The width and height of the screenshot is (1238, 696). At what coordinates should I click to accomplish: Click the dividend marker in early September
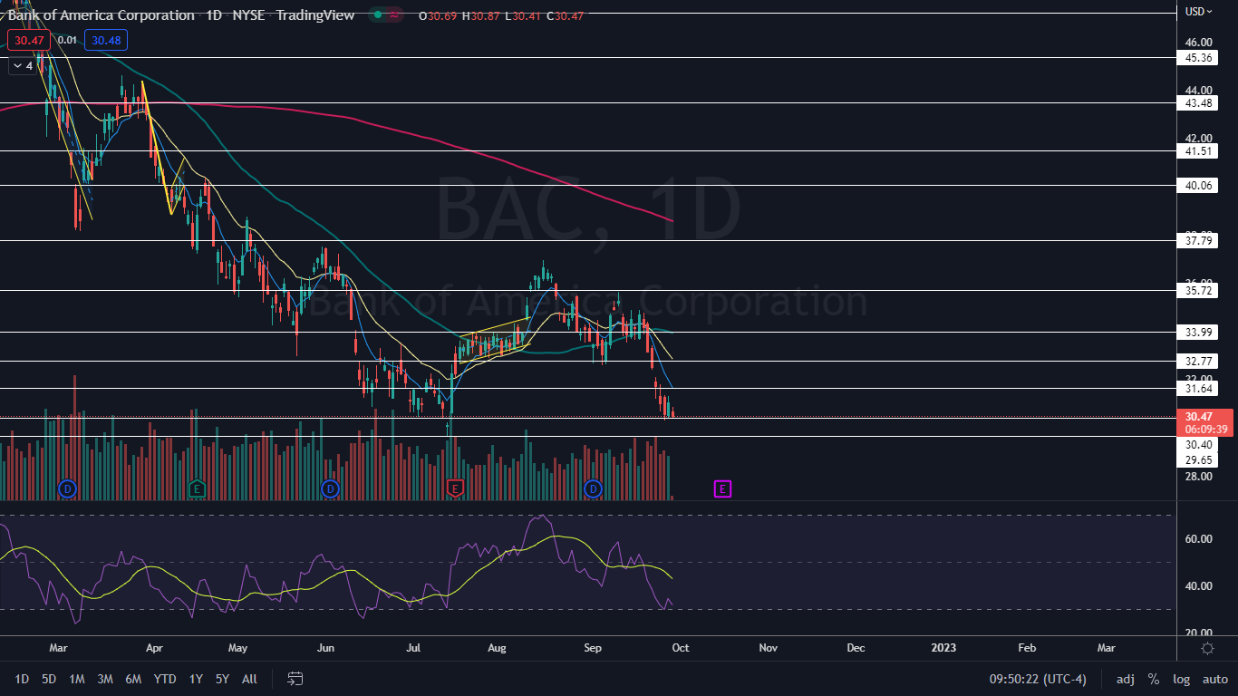pyautogui.click(x=594, y=489)
